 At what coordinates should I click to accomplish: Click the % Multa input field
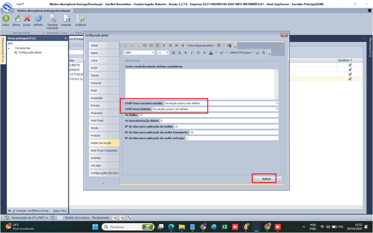pyautogui.click(x=208, y=115)
